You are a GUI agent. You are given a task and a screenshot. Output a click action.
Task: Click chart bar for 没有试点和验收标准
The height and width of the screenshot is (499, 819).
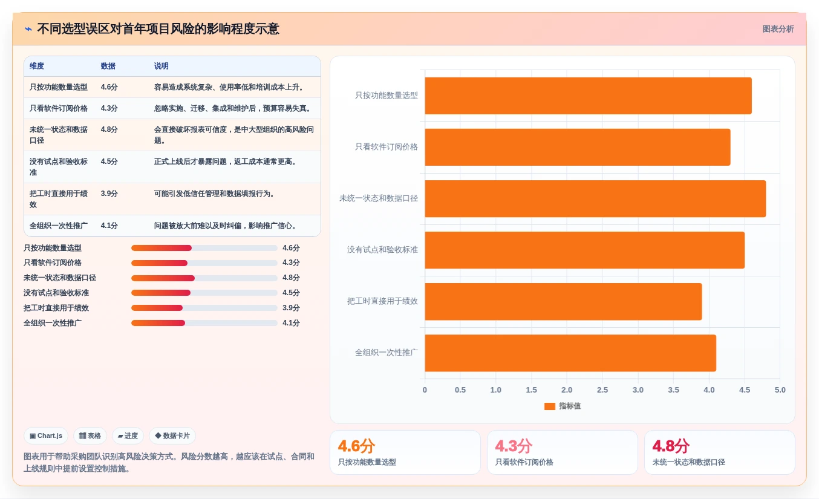(584, 250)
